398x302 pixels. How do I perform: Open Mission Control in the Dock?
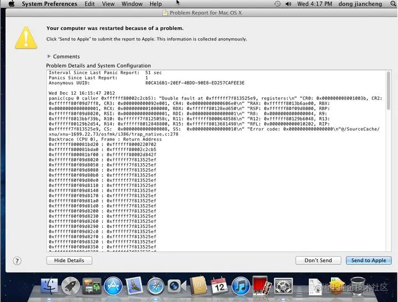pos(92,286)
